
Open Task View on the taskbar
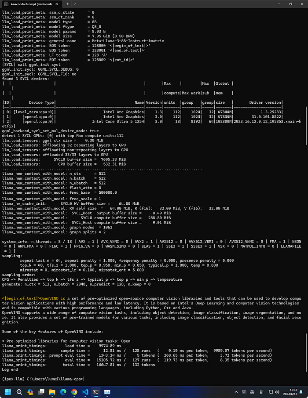(x=41, y=392)
